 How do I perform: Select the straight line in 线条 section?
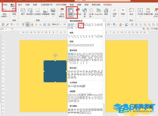coord(69,36)
